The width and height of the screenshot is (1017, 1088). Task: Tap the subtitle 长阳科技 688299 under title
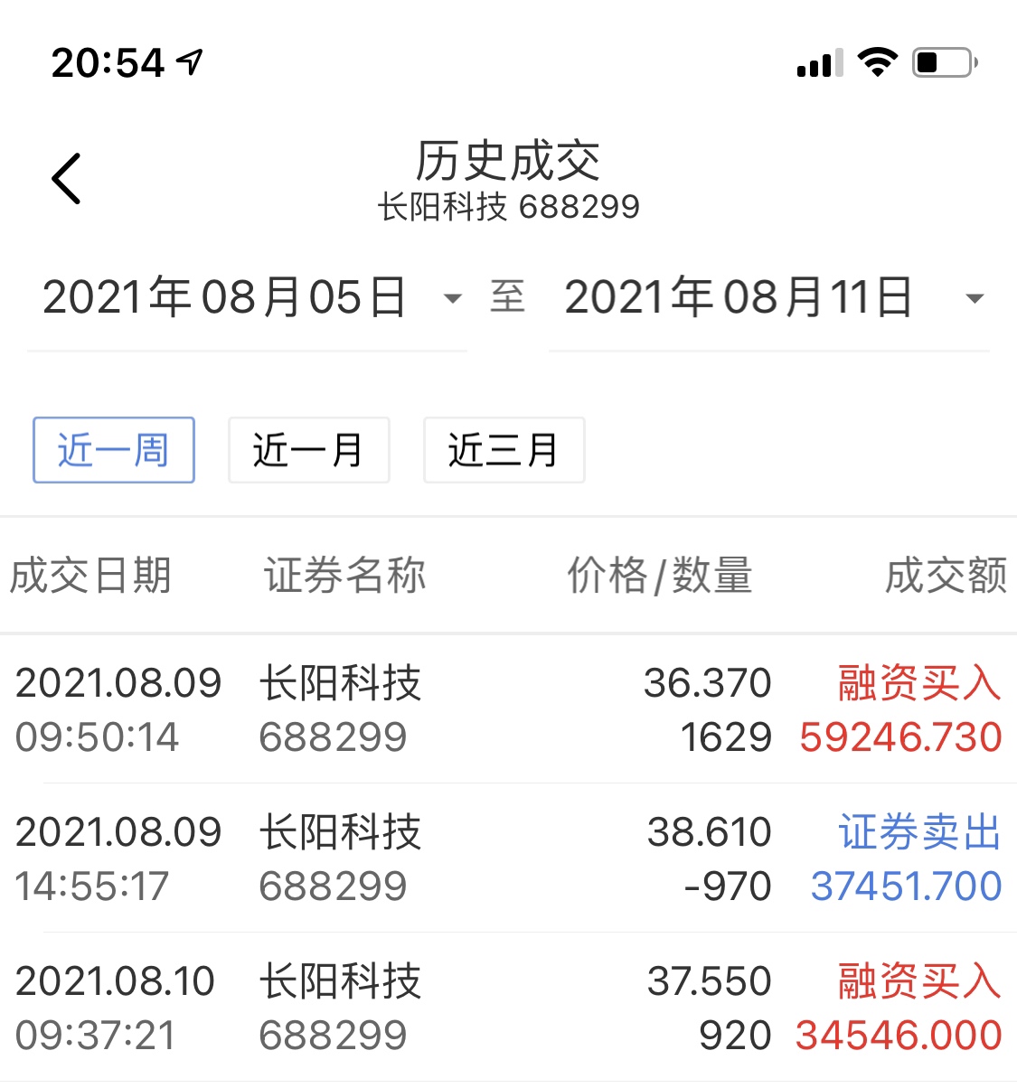(x=512, y=207)
